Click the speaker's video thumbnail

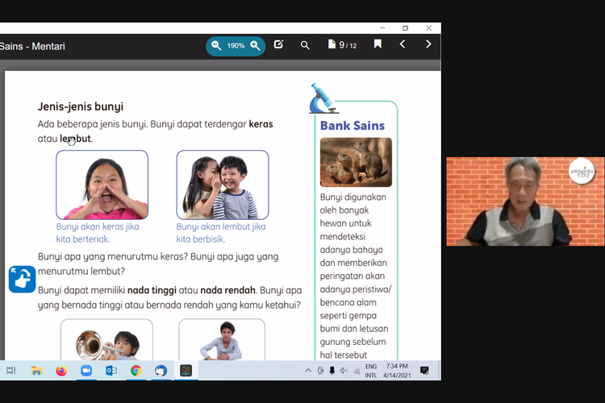click(524, 201)
